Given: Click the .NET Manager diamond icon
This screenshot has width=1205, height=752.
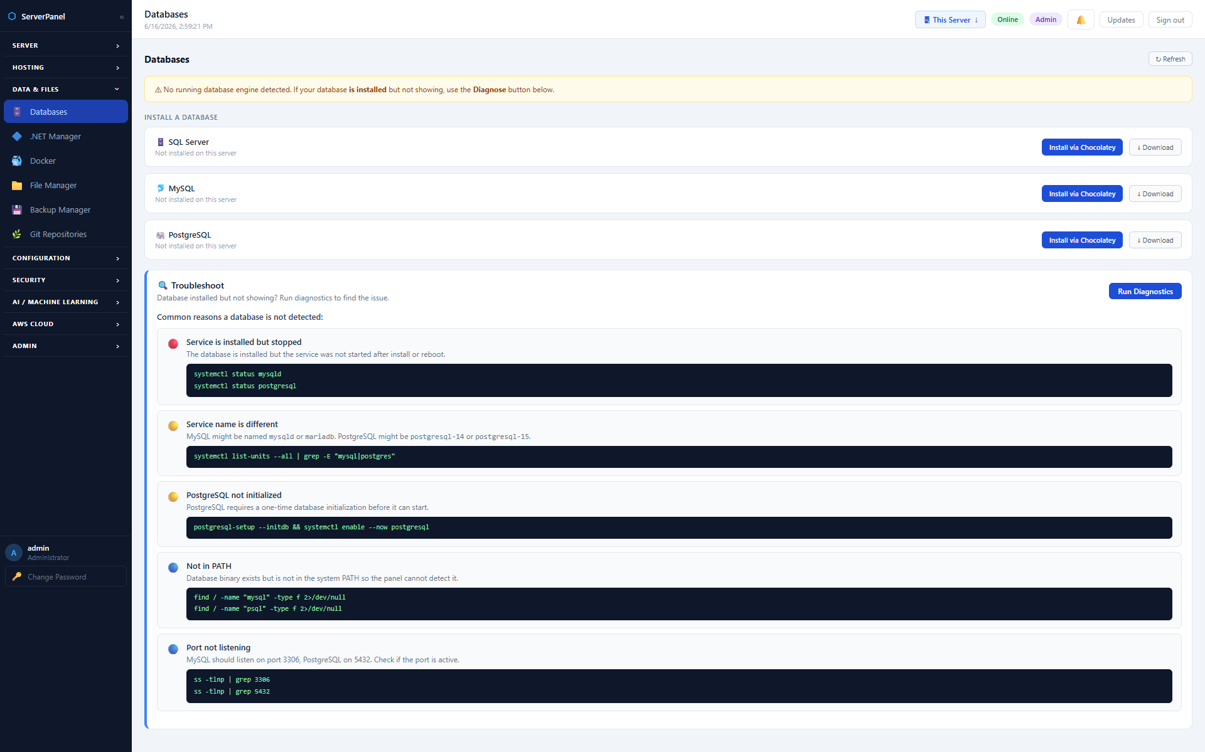Looking at the screenshot, I should pos(17,136).
